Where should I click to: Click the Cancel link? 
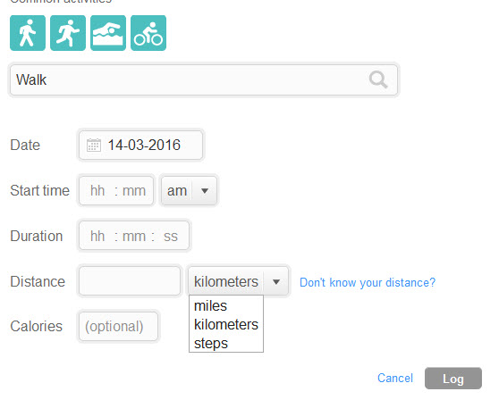click(x=395, y=378)
